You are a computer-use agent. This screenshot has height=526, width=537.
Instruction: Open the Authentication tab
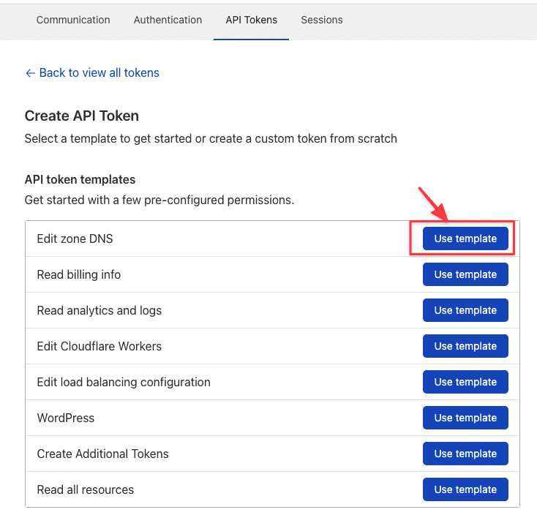(168, 20)
